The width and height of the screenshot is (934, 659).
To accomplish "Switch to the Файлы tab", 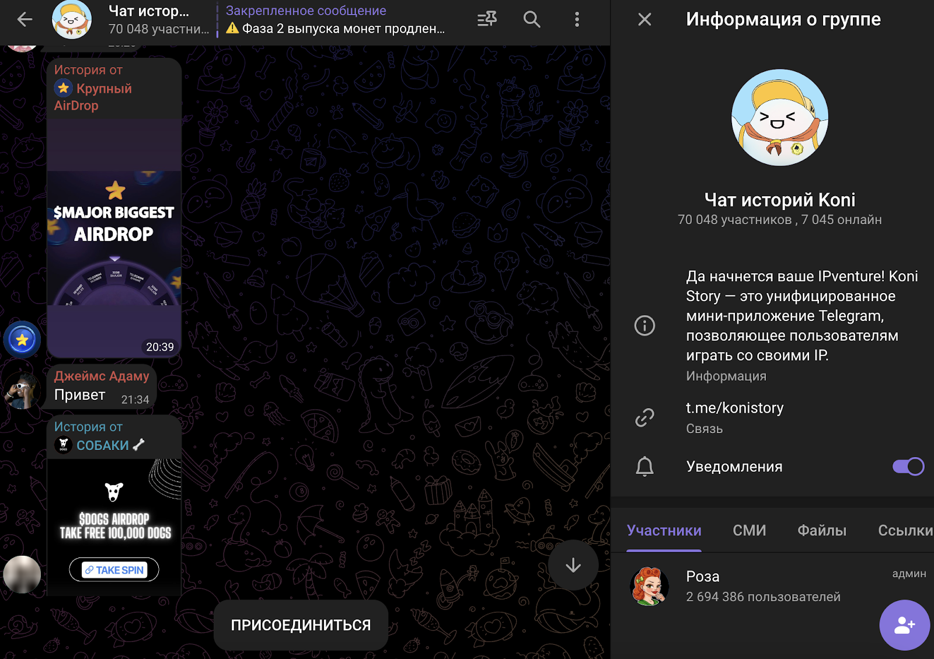I will [822, 531].
